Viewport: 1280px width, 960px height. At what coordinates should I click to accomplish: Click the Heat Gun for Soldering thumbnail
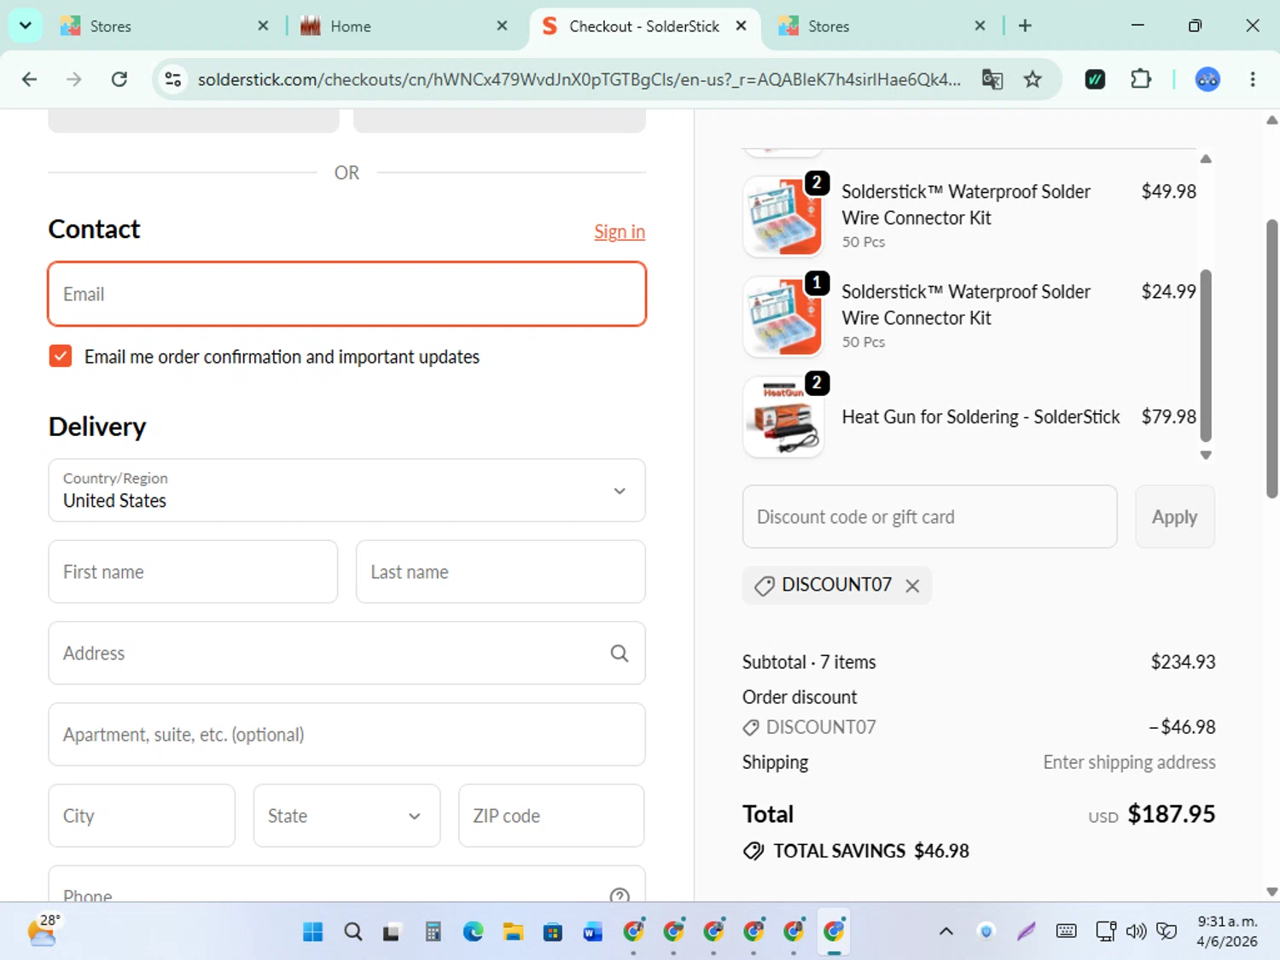(x=783, y=416)
